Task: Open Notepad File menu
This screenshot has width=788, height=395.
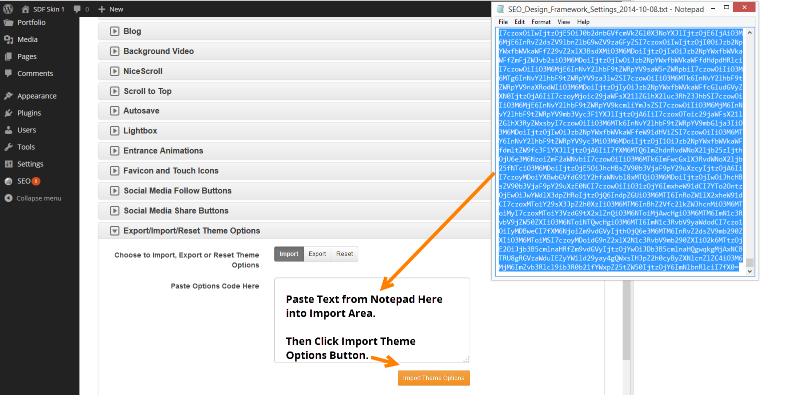Action: 503,22
